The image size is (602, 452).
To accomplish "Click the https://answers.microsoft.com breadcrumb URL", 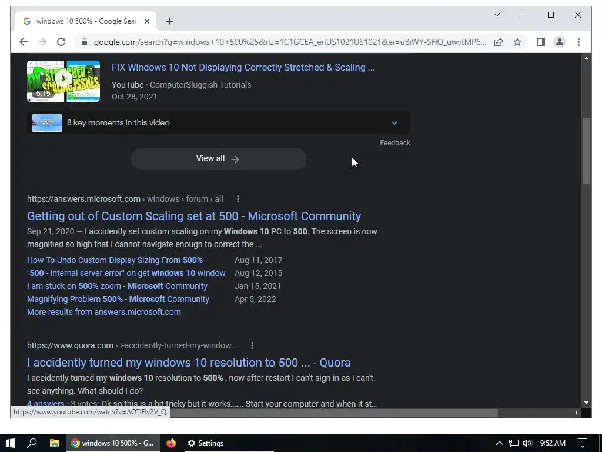I will 83,199.
